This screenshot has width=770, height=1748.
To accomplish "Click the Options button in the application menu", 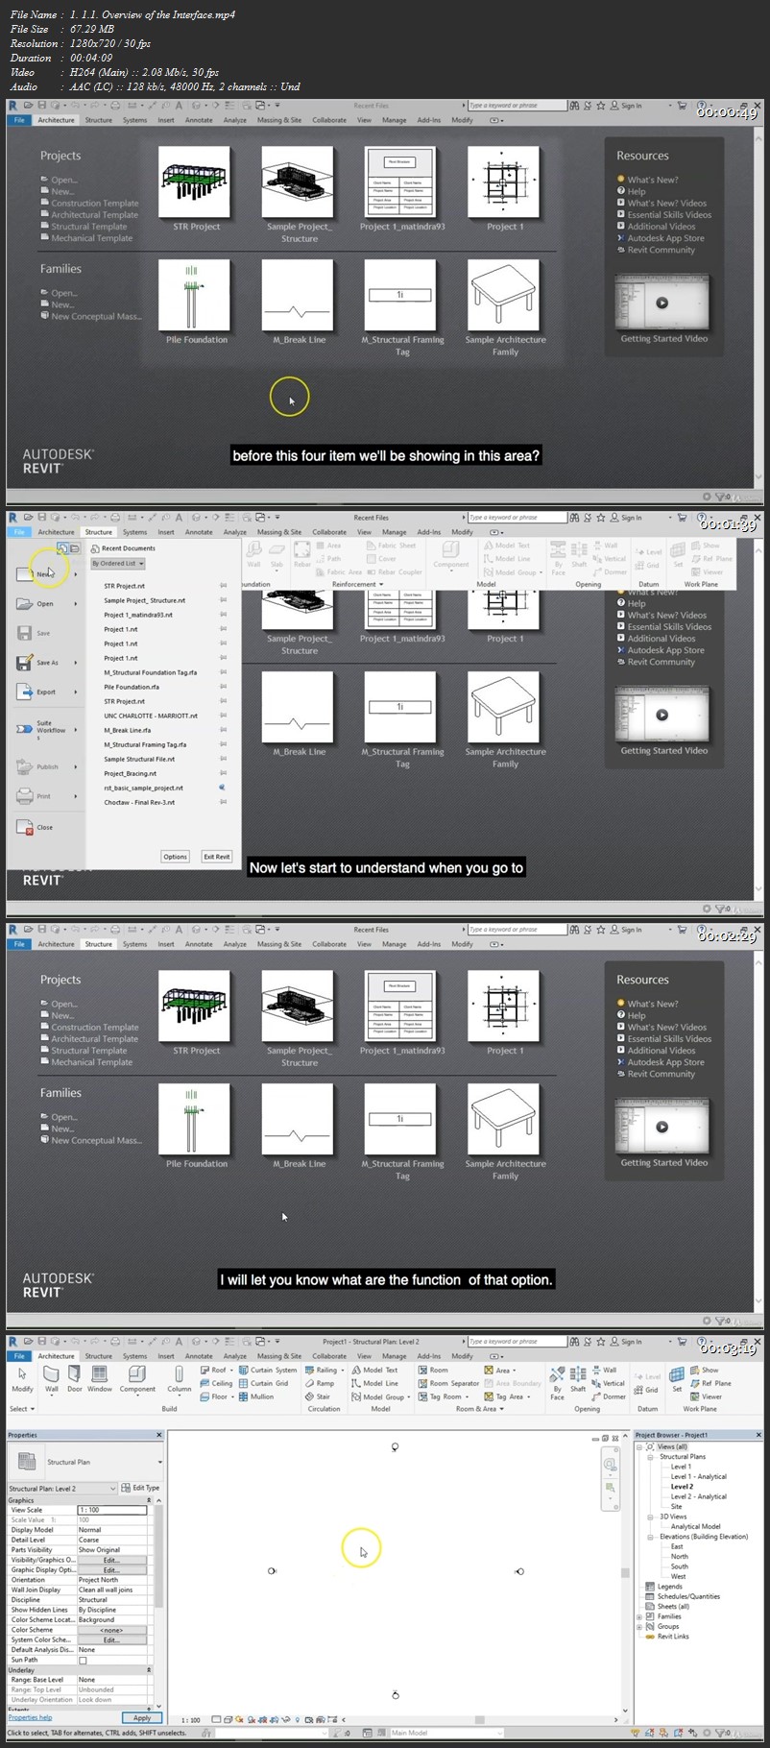I will pyautogui.click(x=175, y=857).
